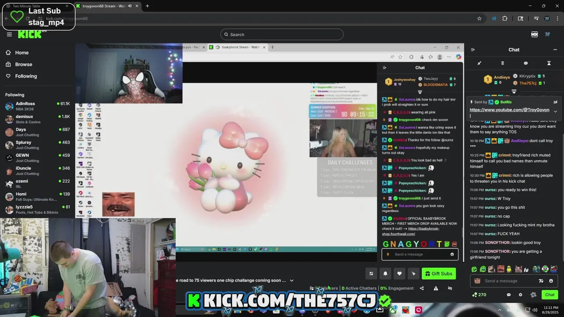Viewport: 564px width, 317px height.
Task: Open the hamburger sidebar menu
Action: 9,34
